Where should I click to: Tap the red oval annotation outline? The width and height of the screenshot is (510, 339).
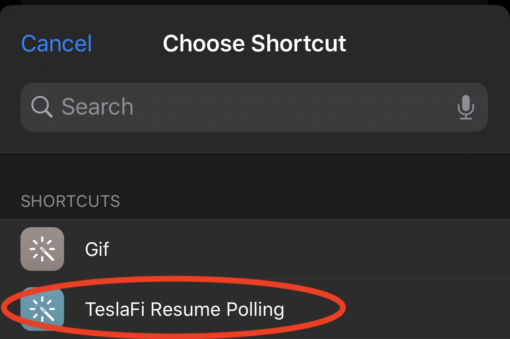pyautogui.click(x=339, y=307)
